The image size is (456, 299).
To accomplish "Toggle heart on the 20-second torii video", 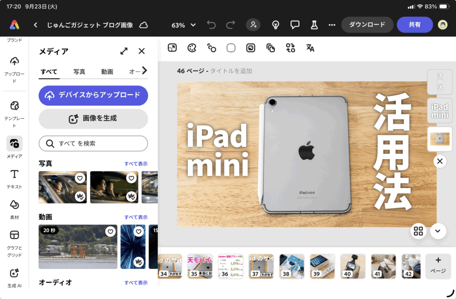I will pos(110,232).
